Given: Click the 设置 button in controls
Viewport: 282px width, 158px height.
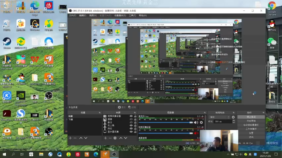Looking at the screenshot, I should click(251, 133).
